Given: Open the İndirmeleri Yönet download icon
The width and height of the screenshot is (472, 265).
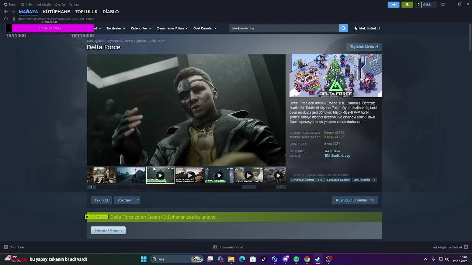Looking at the screenshot, I should tap(215, 247).
